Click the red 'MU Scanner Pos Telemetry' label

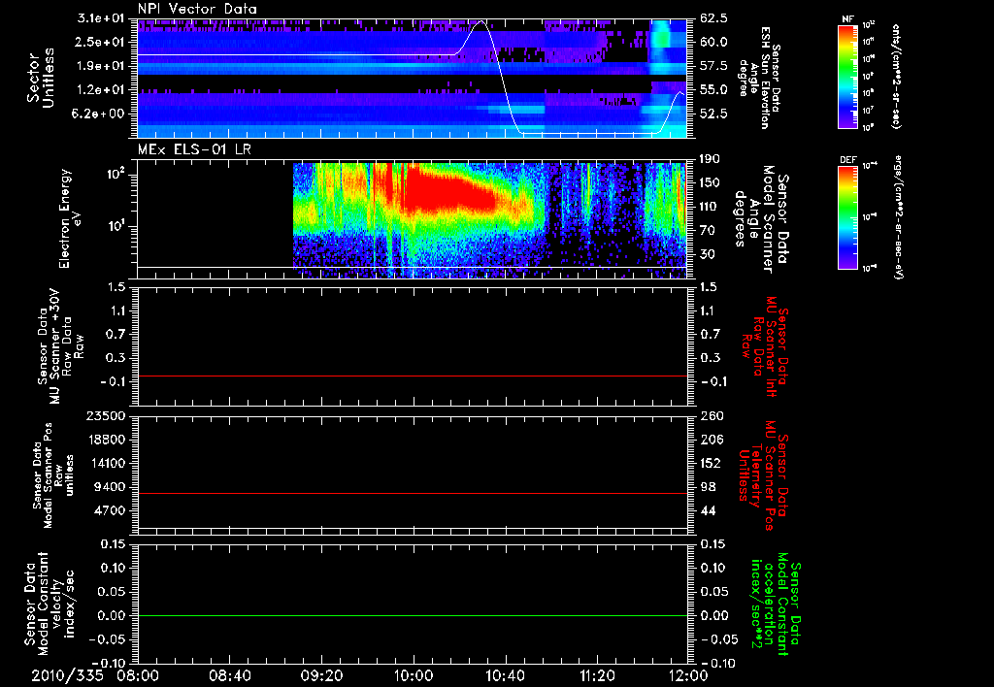click(763, 475)
